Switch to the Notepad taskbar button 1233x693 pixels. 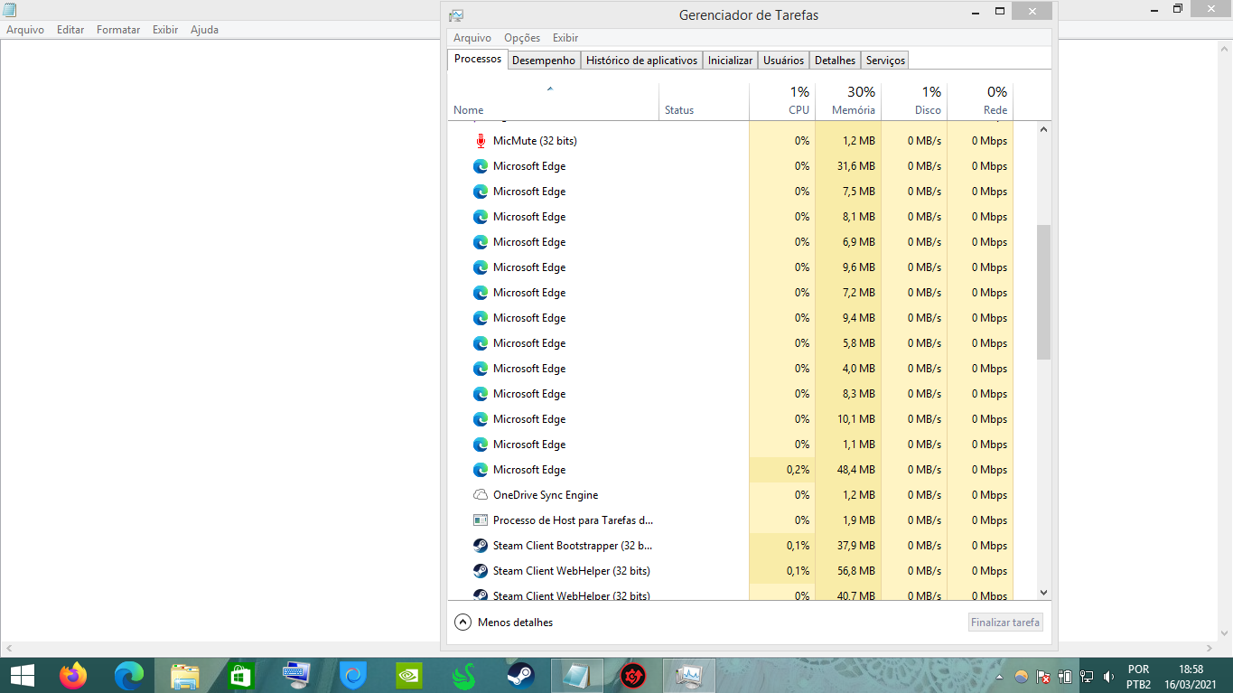pos(577,676)
